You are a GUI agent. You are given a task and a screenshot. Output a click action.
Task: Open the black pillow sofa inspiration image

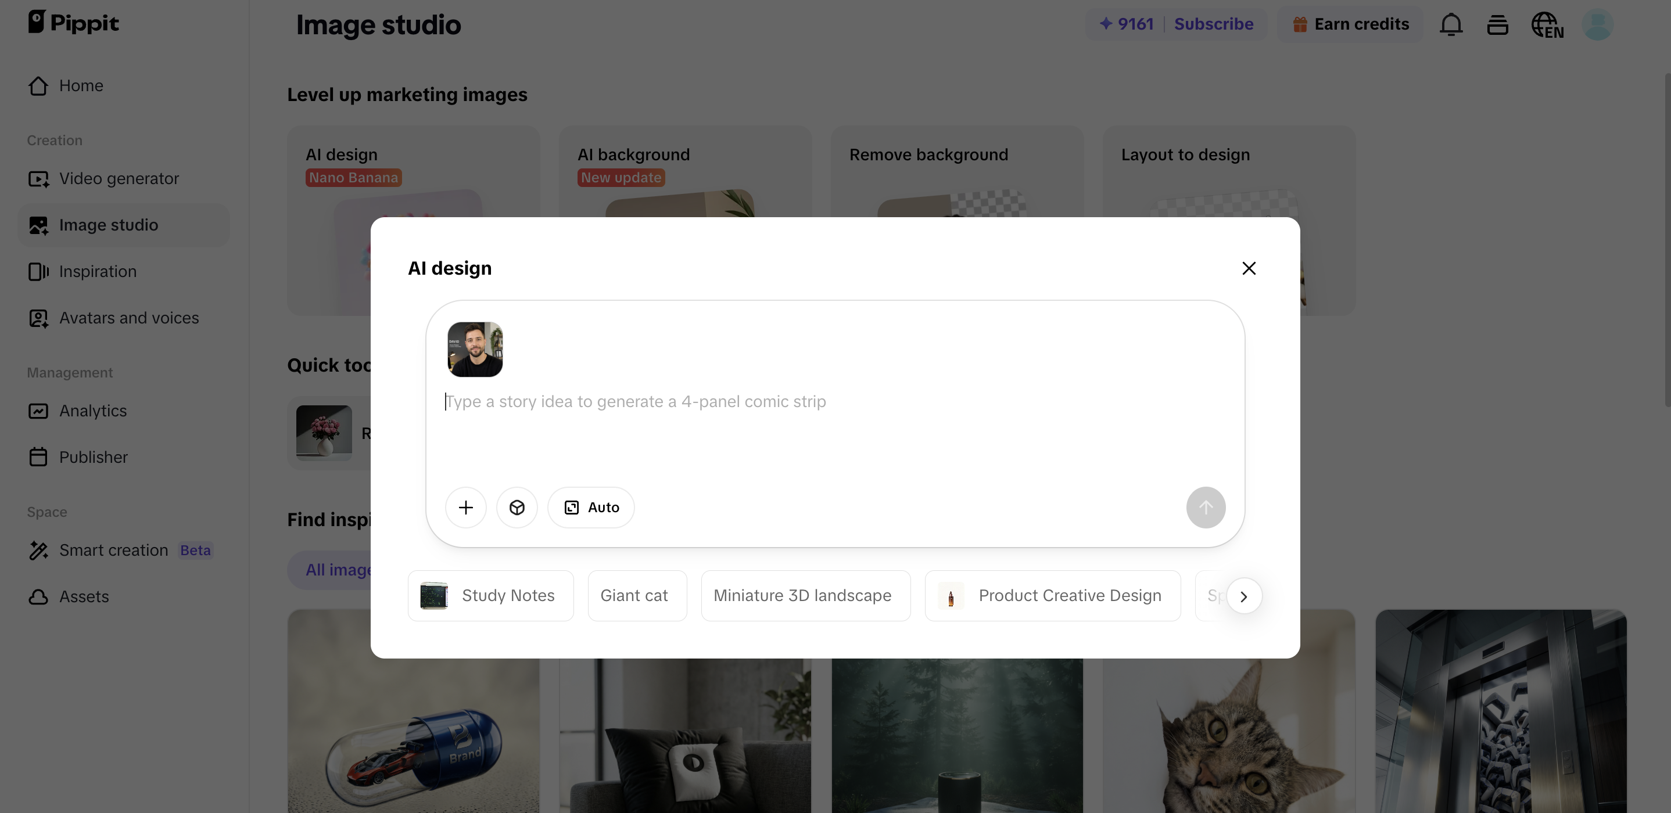tap(685, 736)
